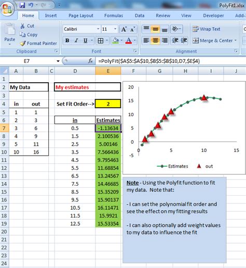246x268 pixels.
Task: Switch to the Formulas tab
Action: click(x=114, y=16)
